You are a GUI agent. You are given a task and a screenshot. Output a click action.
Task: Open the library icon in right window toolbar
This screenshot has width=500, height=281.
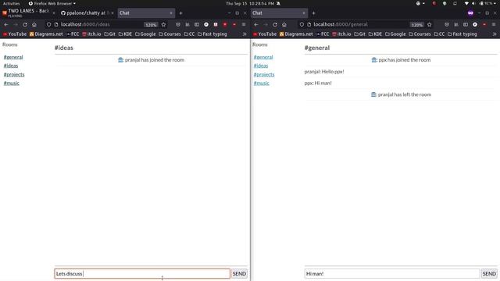(456, 24)
